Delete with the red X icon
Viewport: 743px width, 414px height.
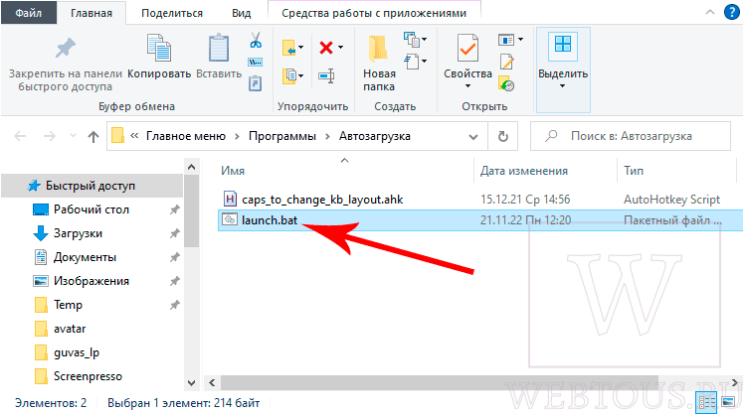pos(326,48)
